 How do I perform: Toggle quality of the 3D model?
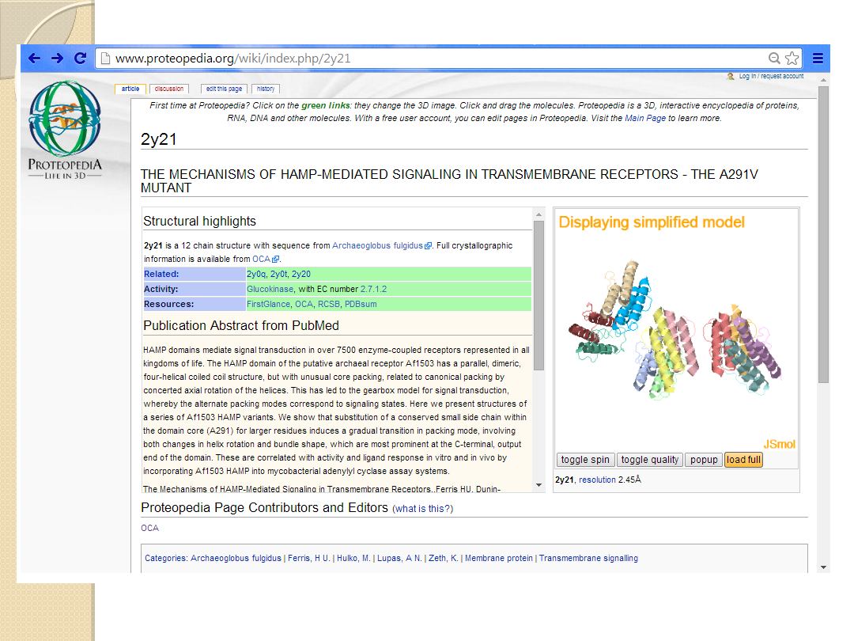pos(649,460)
